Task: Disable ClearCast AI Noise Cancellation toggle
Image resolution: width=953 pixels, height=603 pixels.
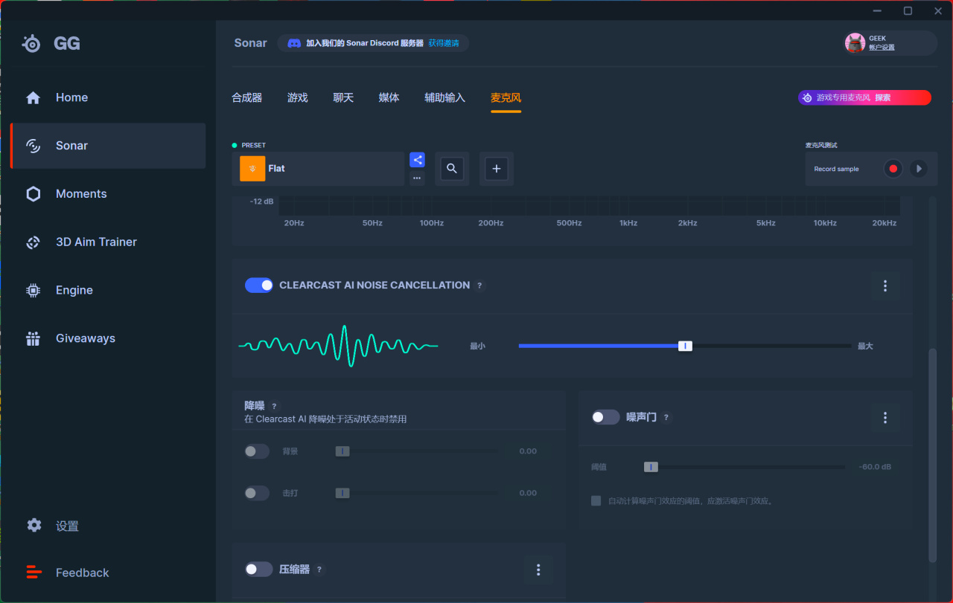Action: tap(259, 286)
